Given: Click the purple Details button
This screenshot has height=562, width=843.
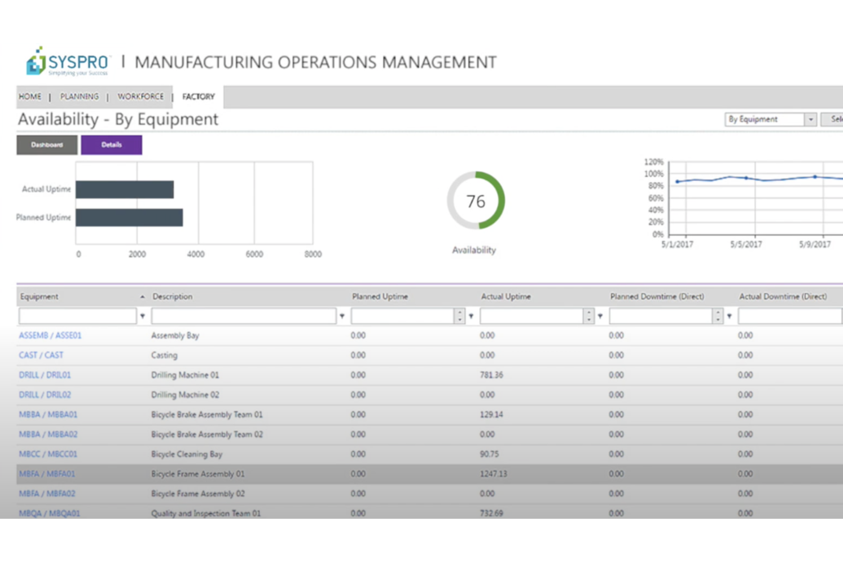Looking at the screenshot, I should coord(112,145).
